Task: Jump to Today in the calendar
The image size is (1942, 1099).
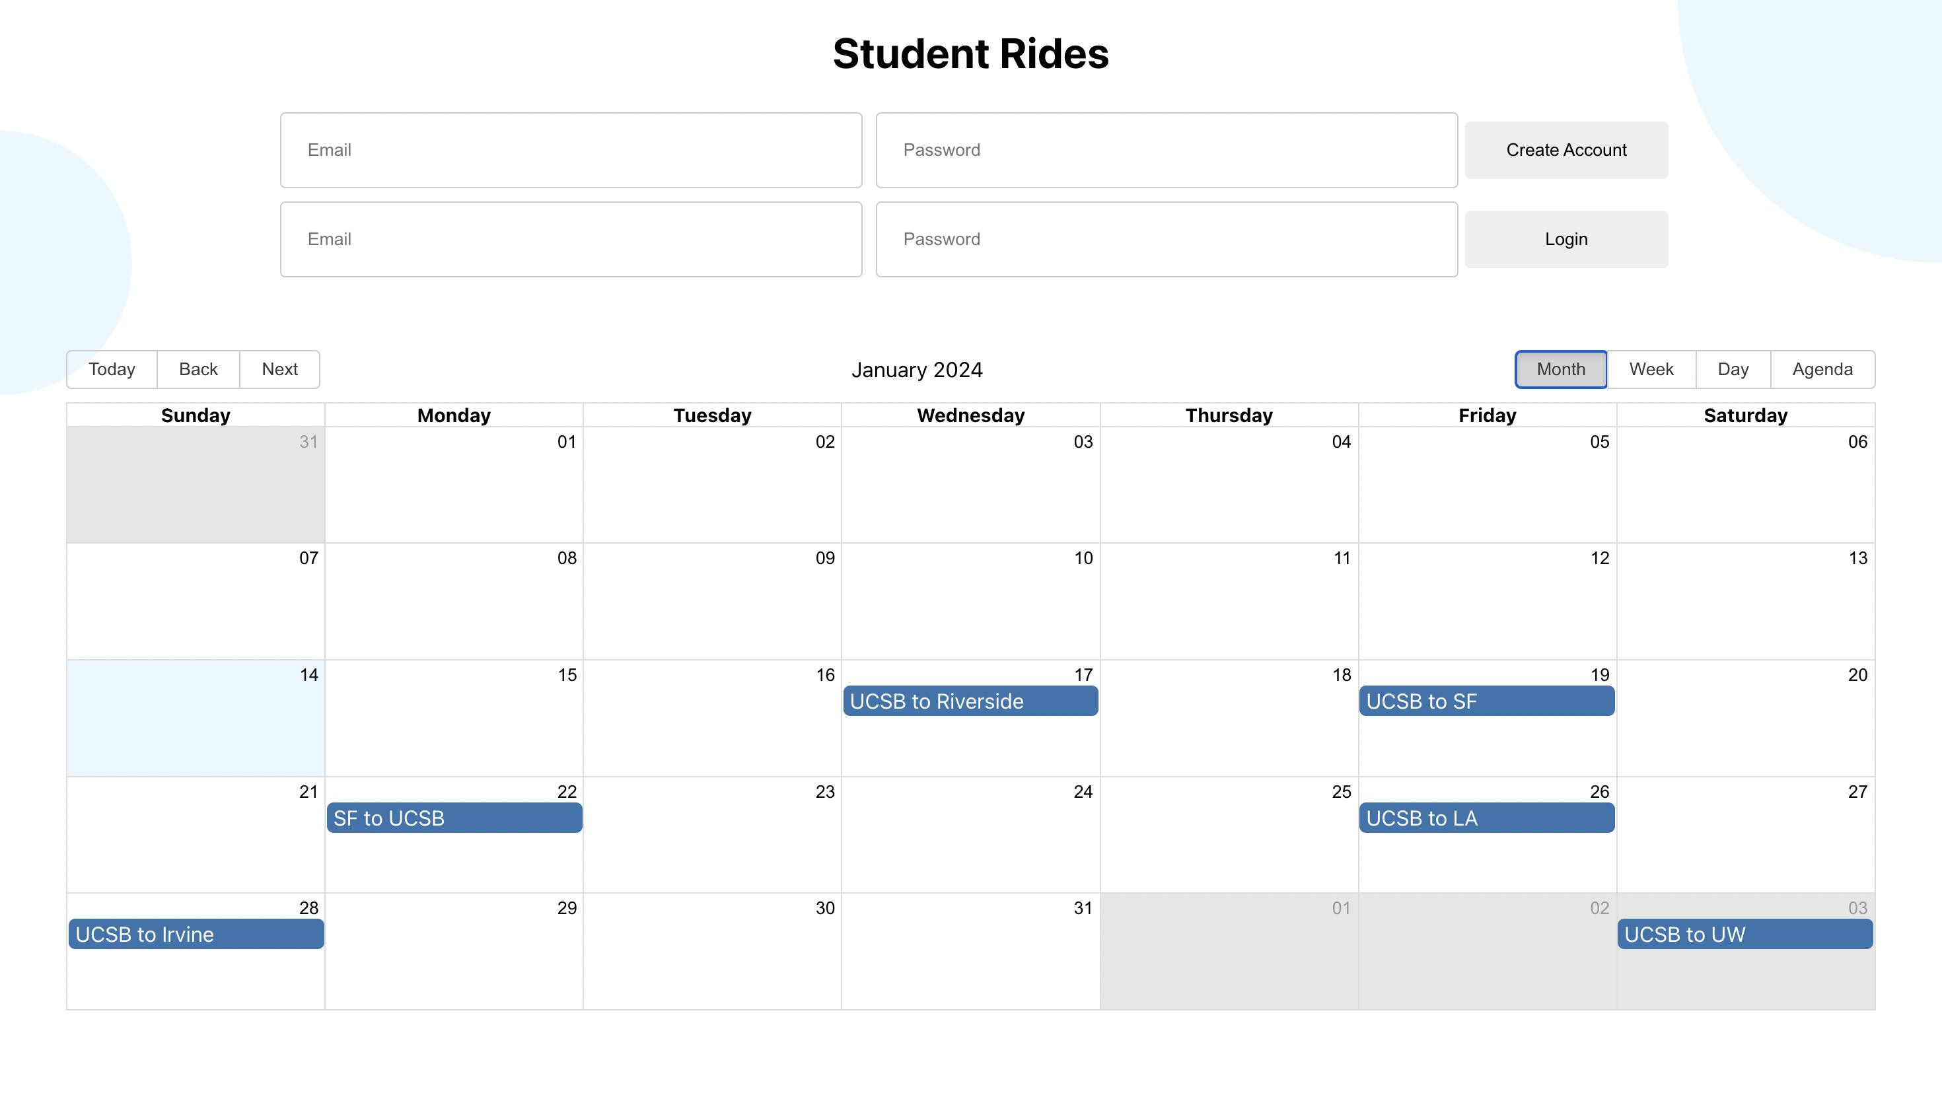Action: [x=112, y=369]
